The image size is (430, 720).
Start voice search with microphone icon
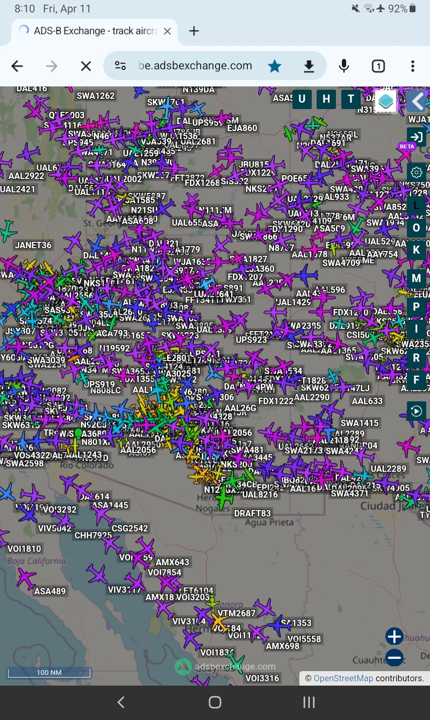pos(344,66)
